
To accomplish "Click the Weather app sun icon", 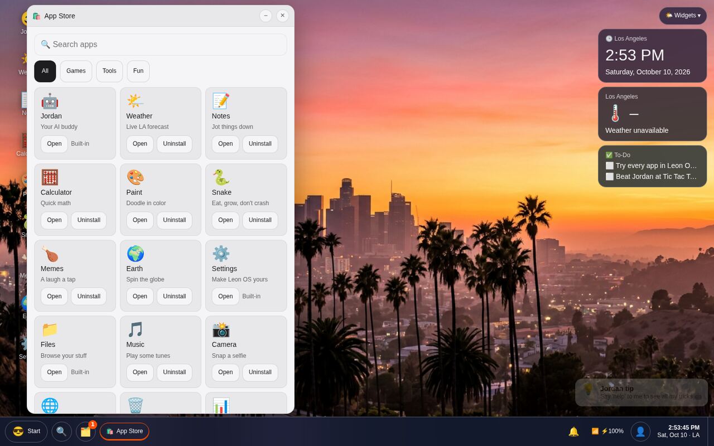I will [135, 101].
